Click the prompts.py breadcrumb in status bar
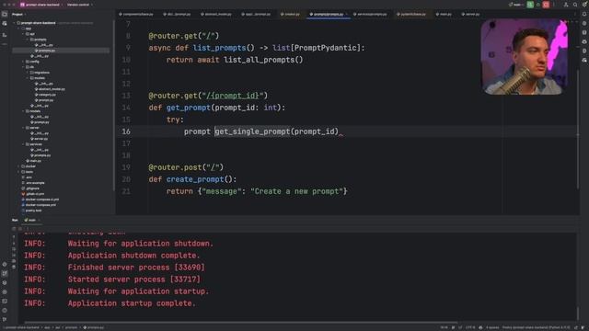Screen dimensions: 589x331 click(94, 327)
